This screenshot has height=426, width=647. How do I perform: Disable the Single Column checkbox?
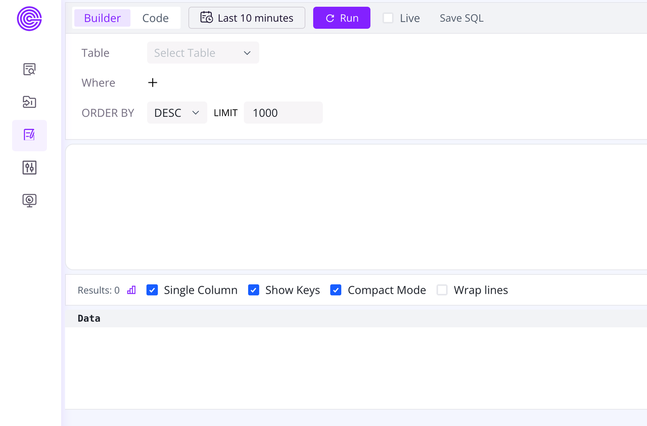tap(152, 290)
